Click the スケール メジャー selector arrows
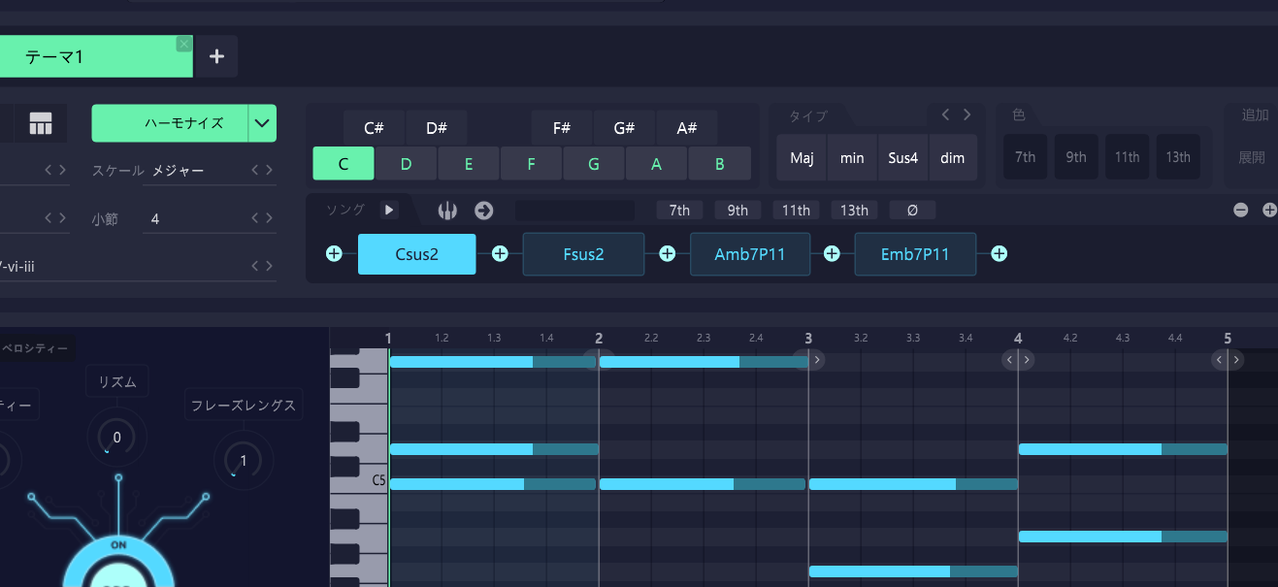Viewport: 1278px width, 587px height. click(x=261, y=171)
